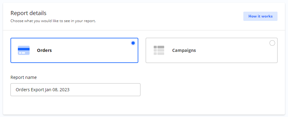288x117 pixels.
Task: Click after '2023' in the report name box
Action: click(71, 90)
